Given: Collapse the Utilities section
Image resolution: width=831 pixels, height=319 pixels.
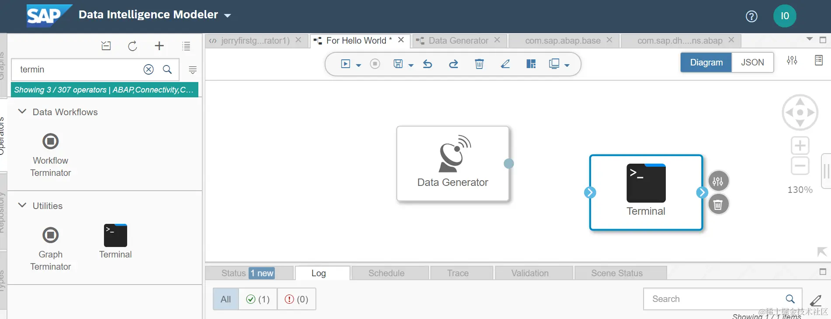Looking at the screenshot, I should [x=22, y=206].
